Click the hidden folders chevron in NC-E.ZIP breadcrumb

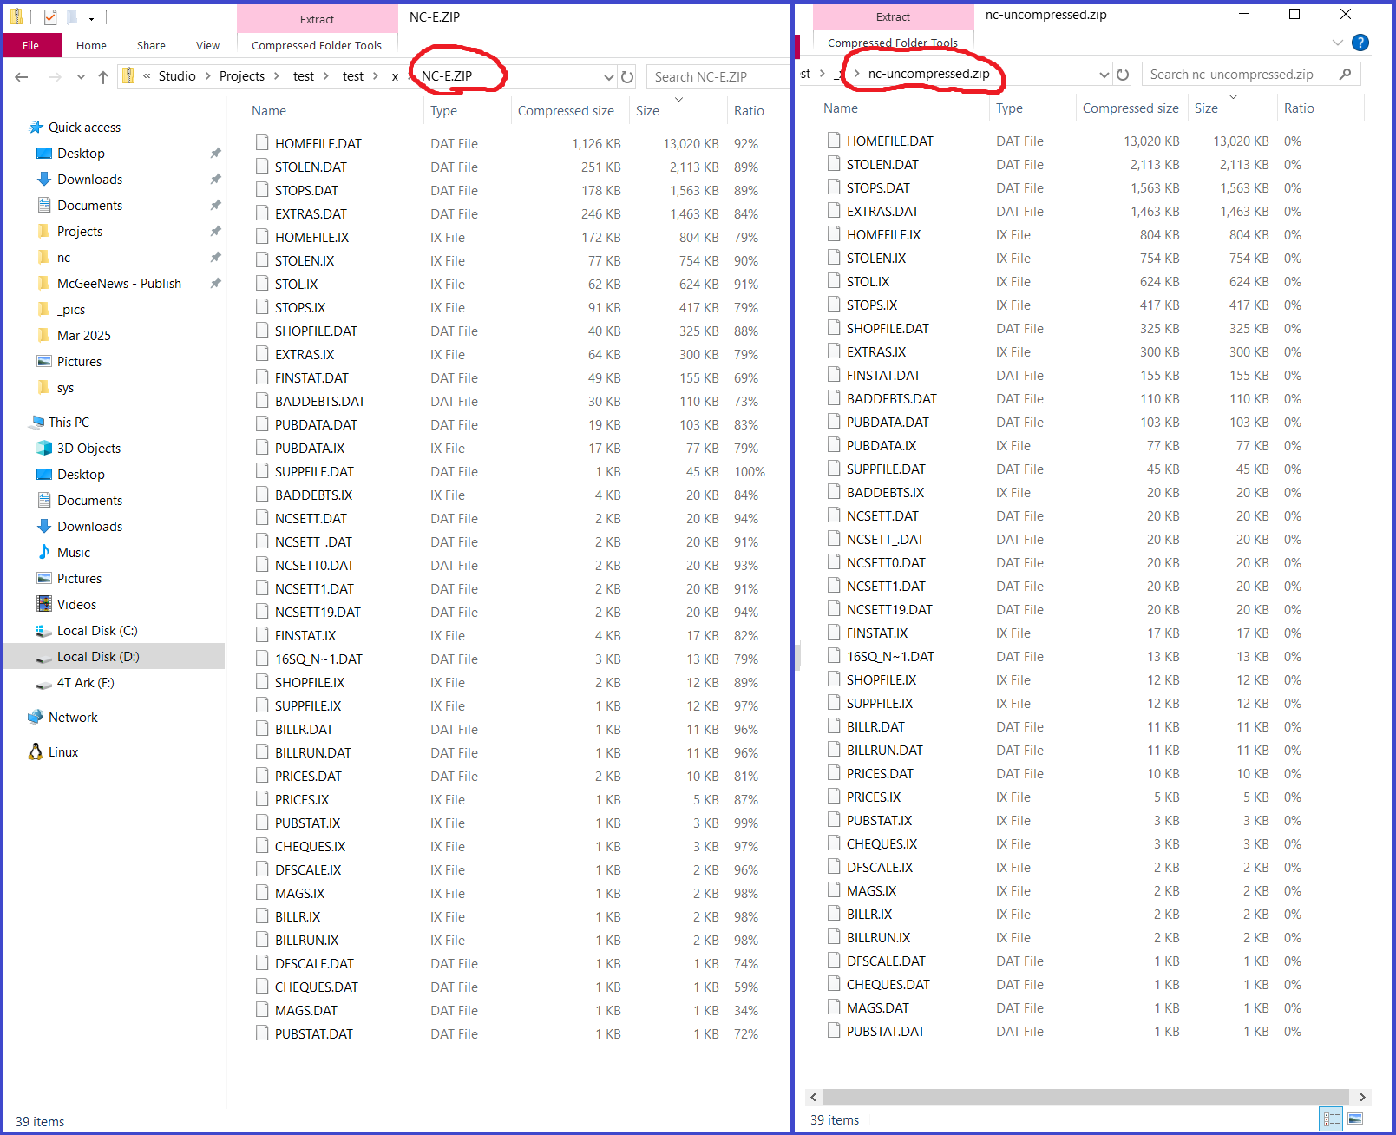[x=147, y=76]
